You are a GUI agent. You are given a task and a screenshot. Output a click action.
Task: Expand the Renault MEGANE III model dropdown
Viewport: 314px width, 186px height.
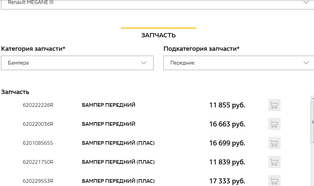(157, 4)
